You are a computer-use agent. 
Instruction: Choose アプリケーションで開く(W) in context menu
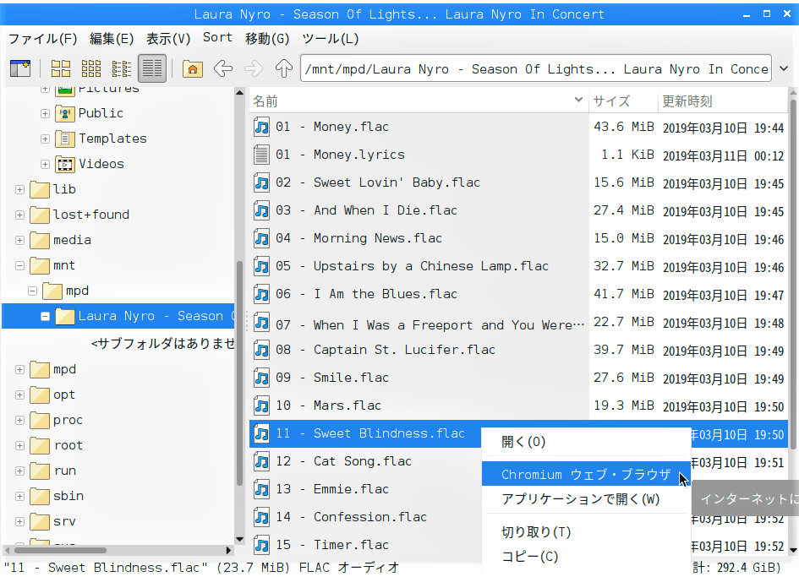click(586, 499)
